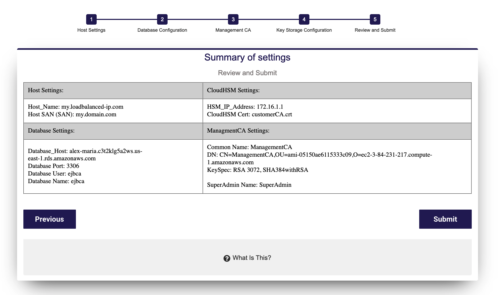
Task: Go to step 4 number badge
Action: point(304,19)
